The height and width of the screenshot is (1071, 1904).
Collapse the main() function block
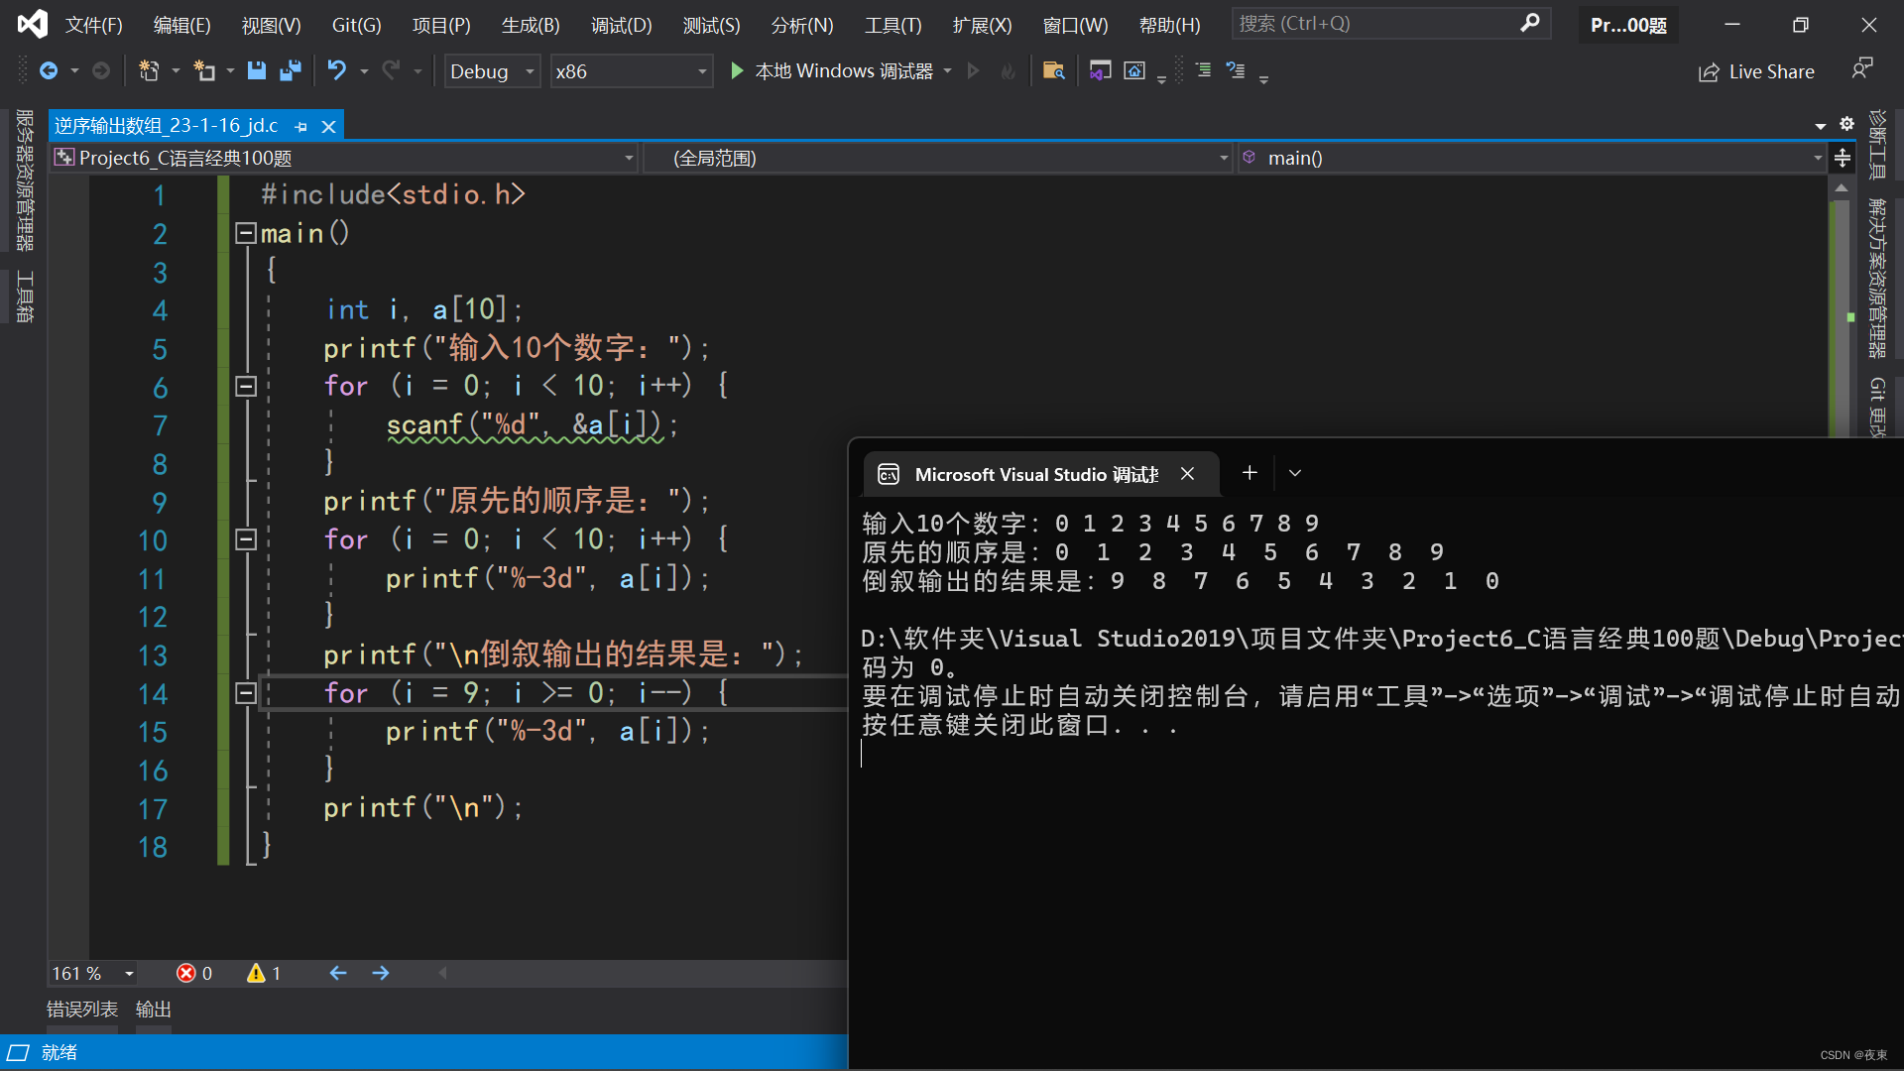(245, 233)
